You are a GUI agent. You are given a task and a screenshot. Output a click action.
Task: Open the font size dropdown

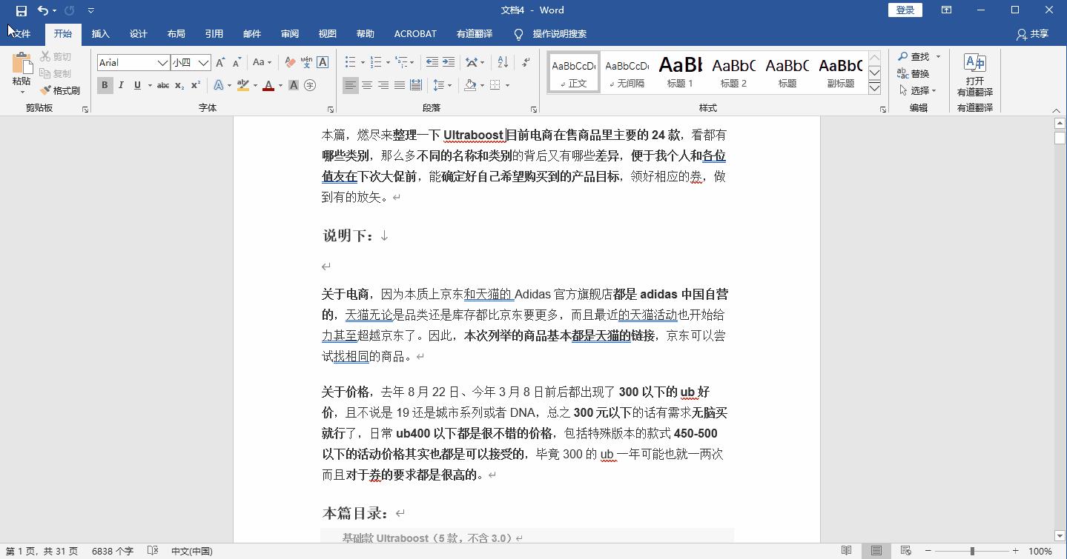pyautogui.click(x=205, y=62)
